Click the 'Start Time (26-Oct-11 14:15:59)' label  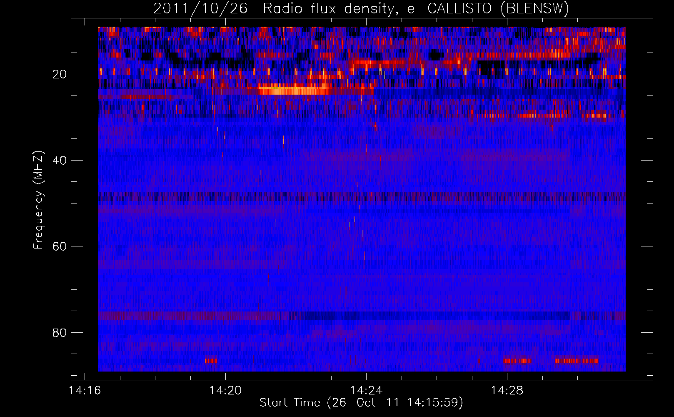click(361, 403)
